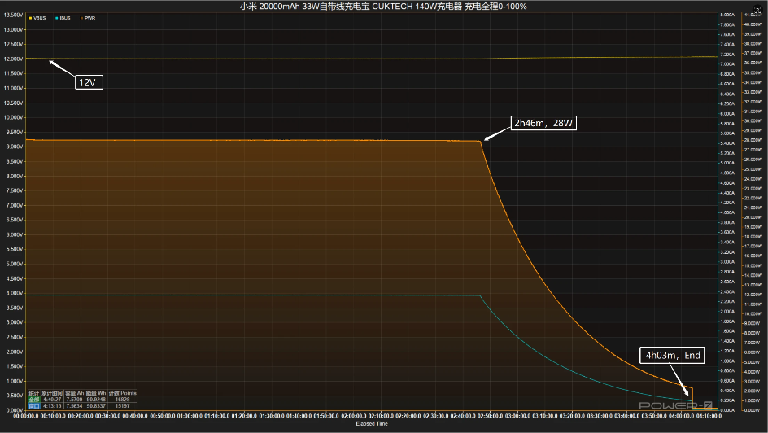Click the 40.000W power axis label

click(x=753, y=24)
